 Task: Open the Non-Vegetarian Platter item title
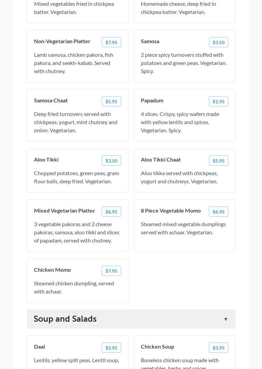(62, 41)
